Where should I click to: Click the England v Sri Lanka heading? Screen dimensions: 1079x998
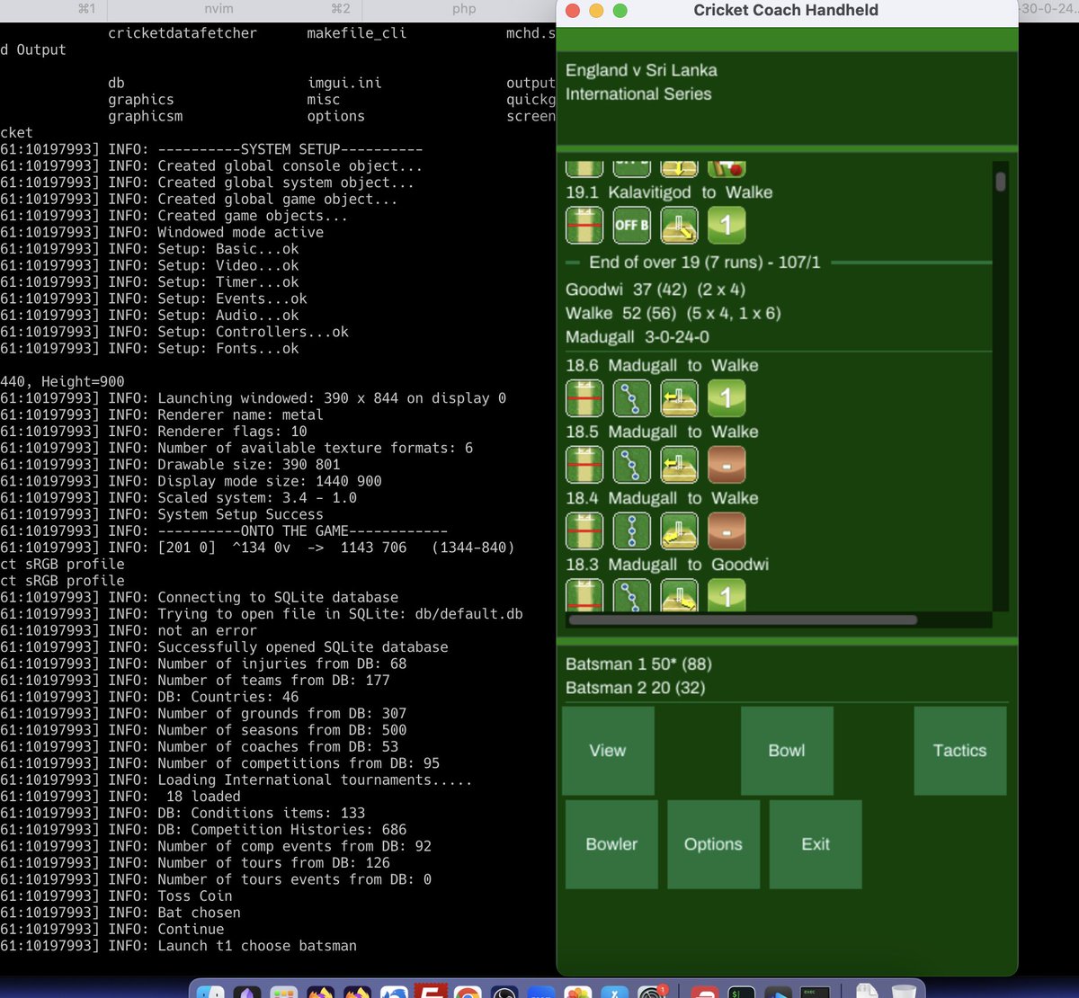click(641, 70)
